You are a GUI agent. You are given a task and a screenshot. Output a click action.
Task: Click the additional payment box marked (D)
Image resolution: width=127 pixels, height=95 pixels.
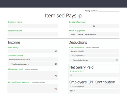(33, 89)
